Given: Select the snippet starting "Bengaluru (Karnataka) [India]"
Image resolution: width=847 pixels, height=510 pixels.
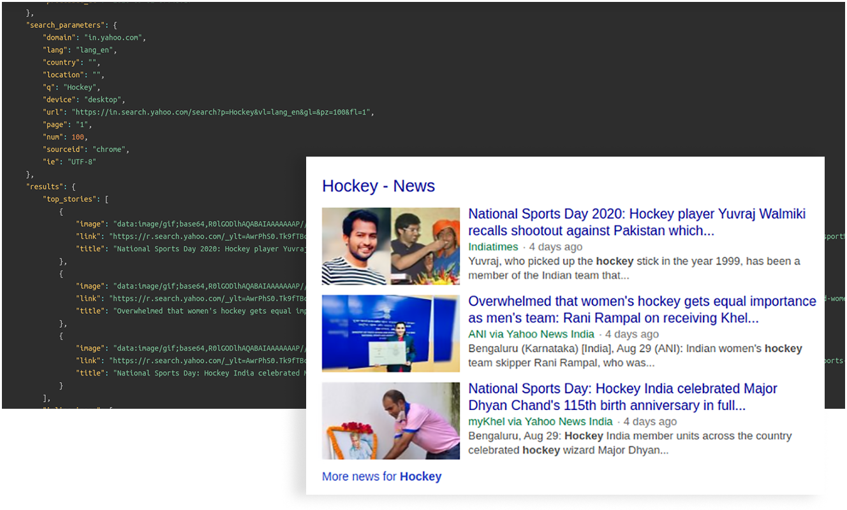Looking at the screenshot, I should [x=635, y=355].
